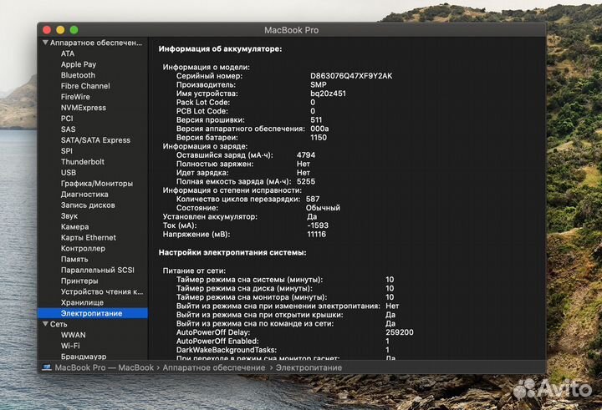Click serial number D863076Q47XF9Y2AK

(351, 76)
